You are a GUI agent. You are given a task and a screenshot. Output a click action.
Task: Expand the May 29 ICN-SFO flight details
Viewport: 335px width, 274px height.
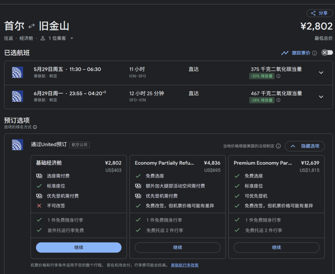pos(321,73)
